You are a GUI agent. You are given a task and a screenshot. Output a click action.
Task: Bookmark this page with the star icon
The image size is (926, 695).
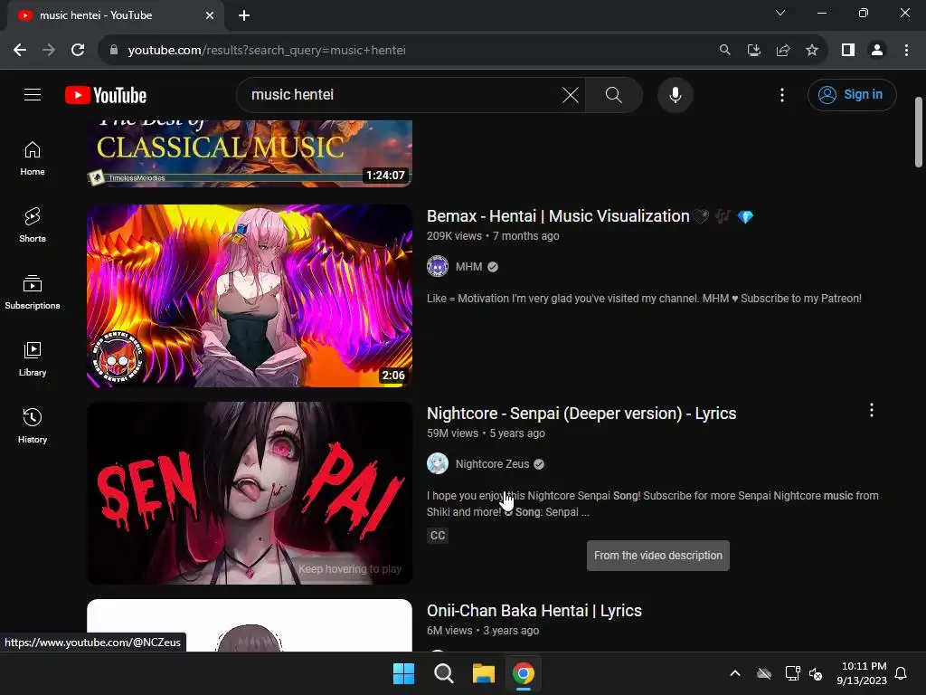812,51
